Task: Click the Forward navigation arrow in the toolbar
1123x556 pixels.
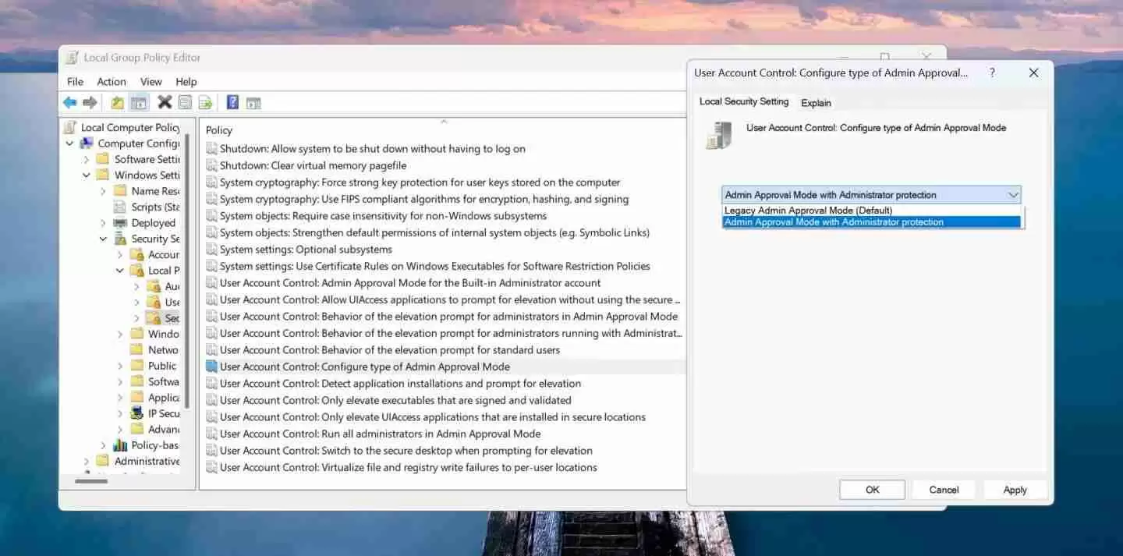Action: pyautogui.click(x=90, y=101)
